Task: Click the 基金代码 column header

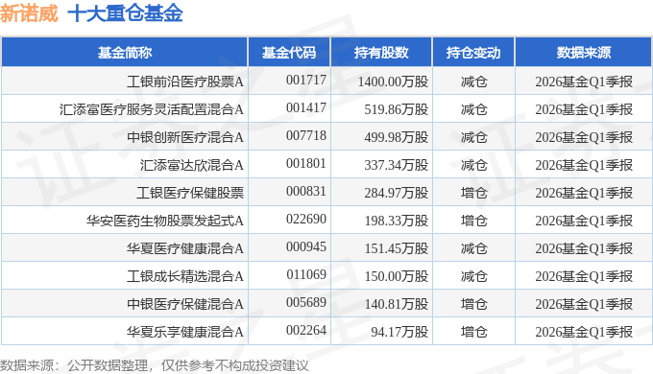Action: pyautogui.click(x=289, y=53)
